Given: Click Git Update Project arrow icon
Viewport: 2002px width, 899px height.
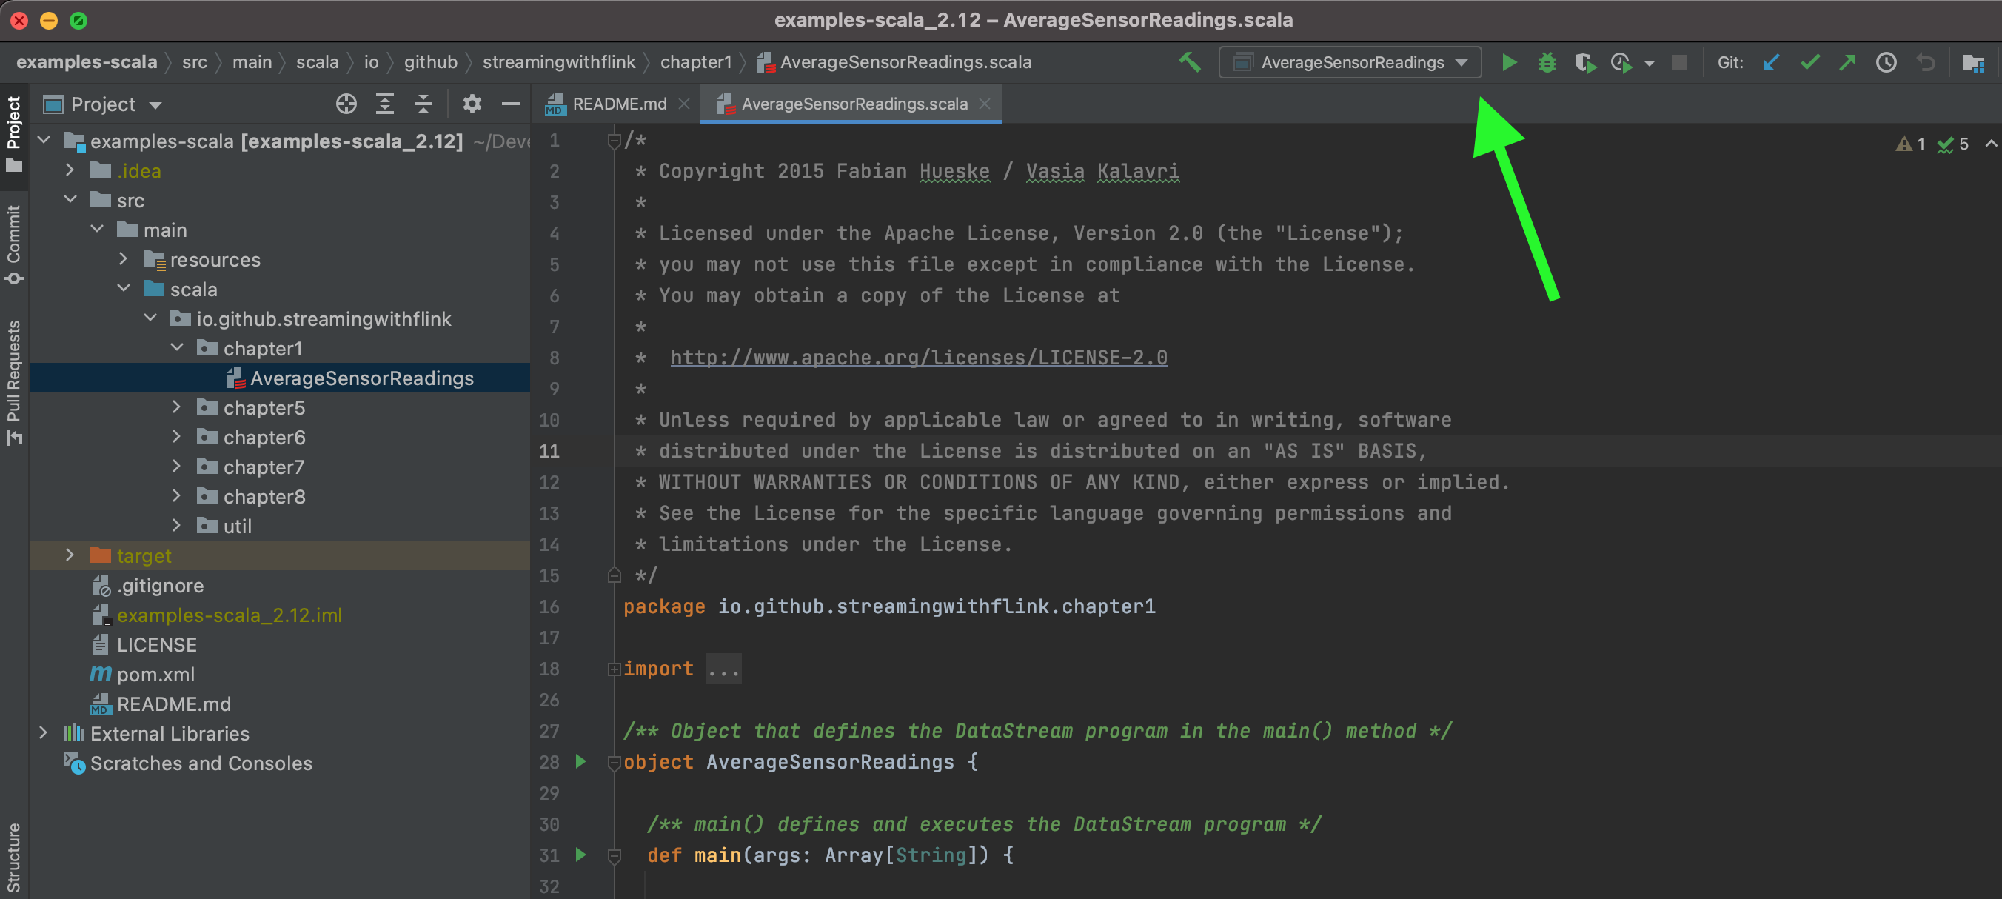Looking at the screenshot, I should [x=1770, y=62].
